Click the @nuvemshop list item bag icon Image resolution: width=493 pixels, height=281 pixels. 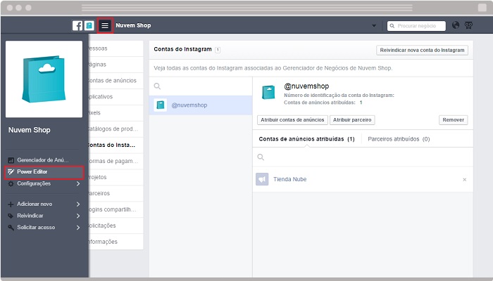point(161,105)
